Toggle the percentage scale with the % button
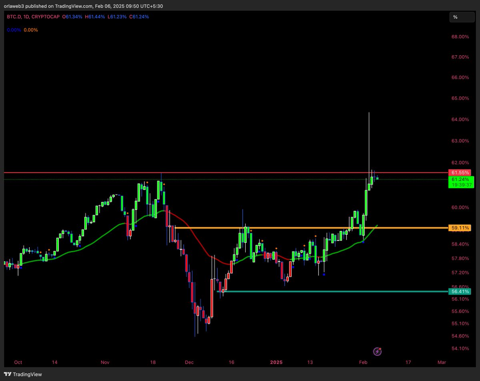The height and width of the screenshot is (381, 480). tap(462, 17)
